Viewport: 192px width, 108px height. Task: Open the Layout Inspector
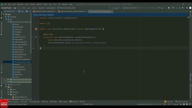[182, 102]
